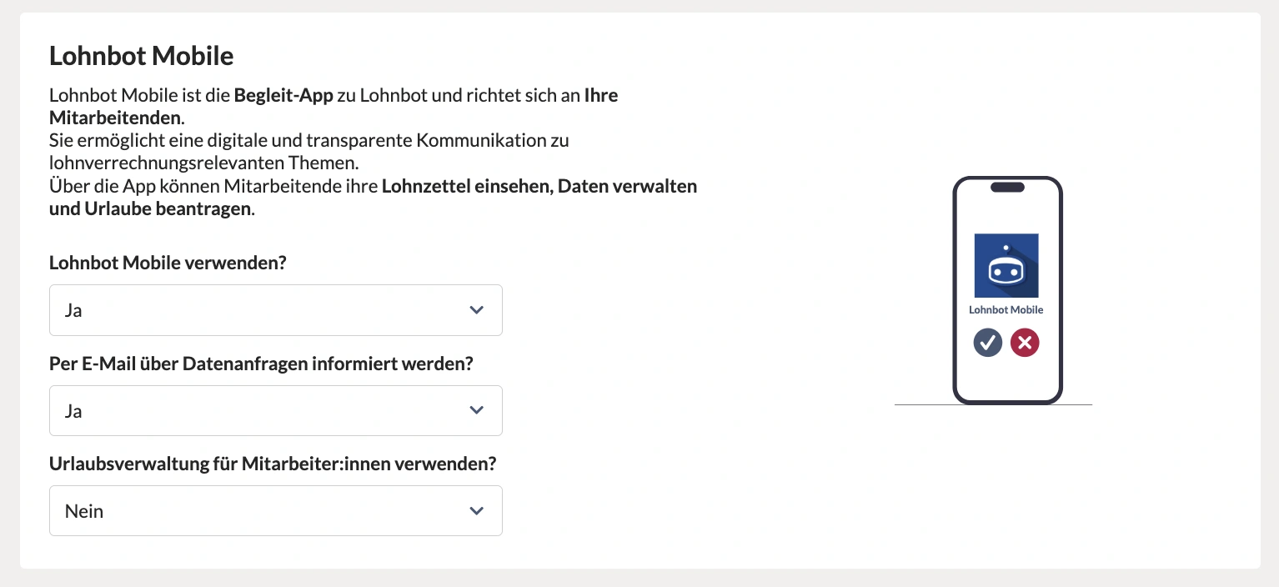Open the 'Per E-Mail über Datenanfragen' select box
The height and width of the screenshot is (587, 1279).
276,410
